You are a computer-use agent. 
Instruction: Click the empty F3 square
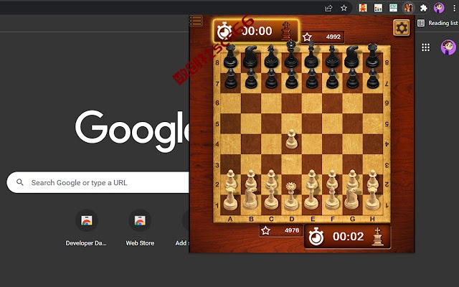tap(332, 164)
